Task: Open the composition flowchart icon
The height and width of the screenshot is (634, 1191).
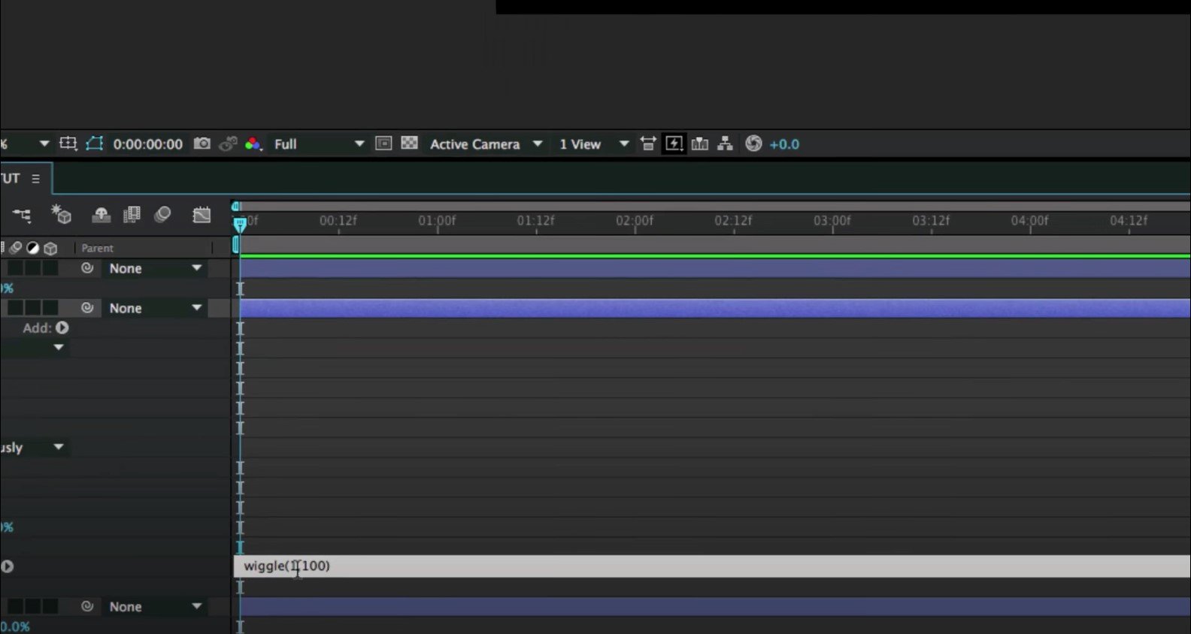Action: 725,143
